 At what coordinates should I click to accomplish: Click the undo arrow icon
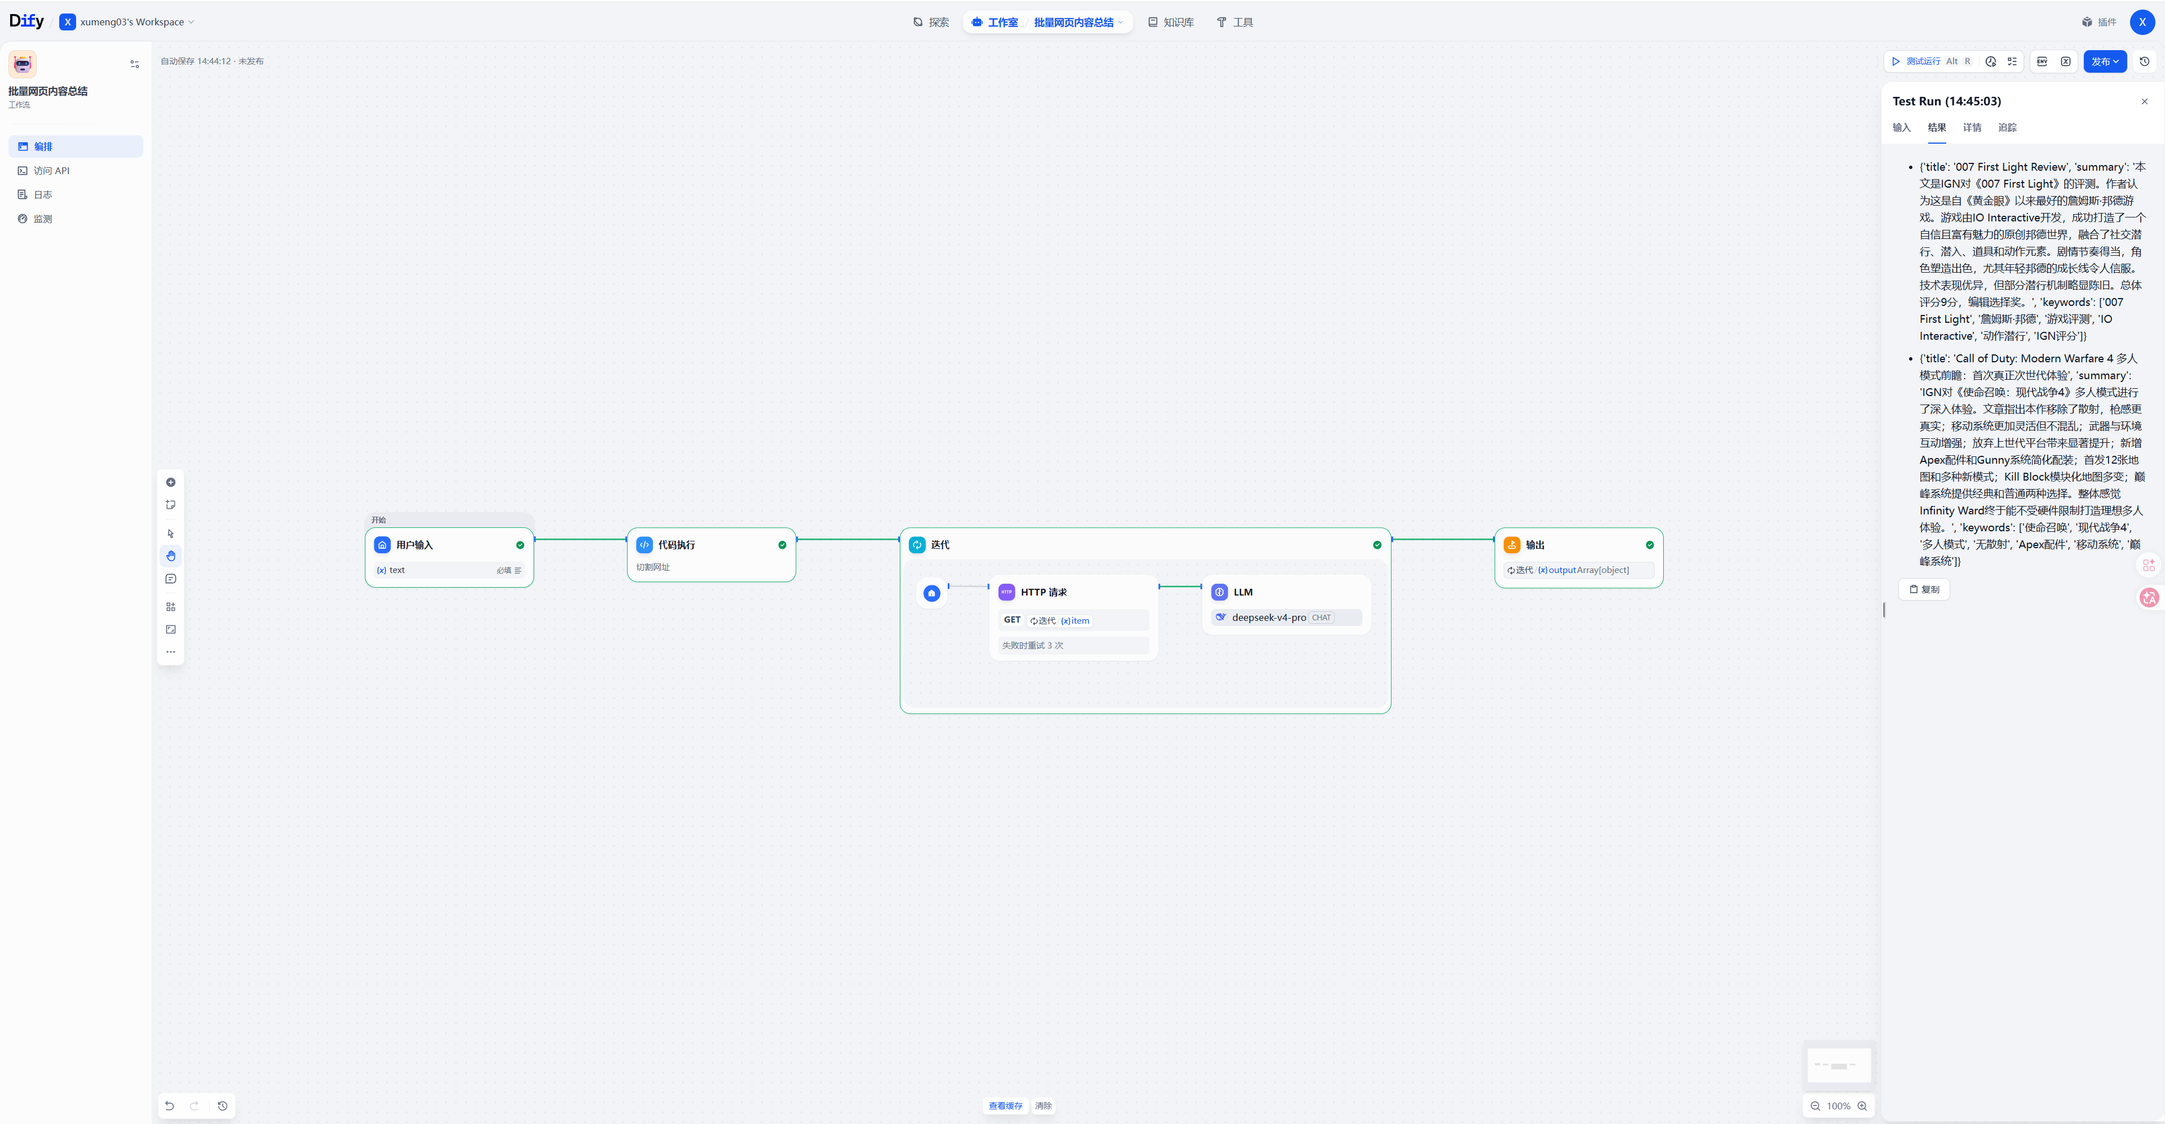point(170,1105)
